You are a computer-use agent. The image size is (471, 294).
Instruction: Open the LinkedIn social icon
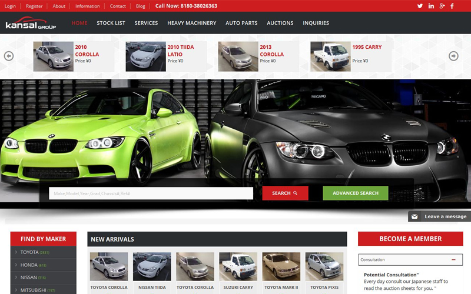pos(431,6)
